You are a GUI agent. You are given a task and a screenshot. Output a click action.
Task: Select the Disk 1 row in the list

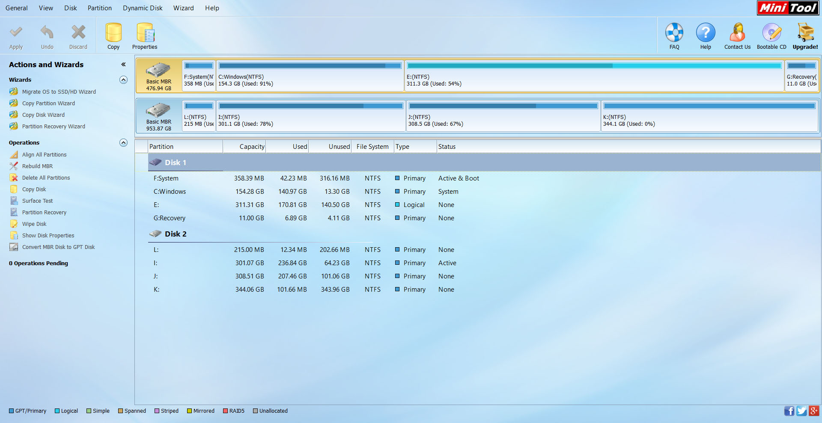click(x=484, y=163)
